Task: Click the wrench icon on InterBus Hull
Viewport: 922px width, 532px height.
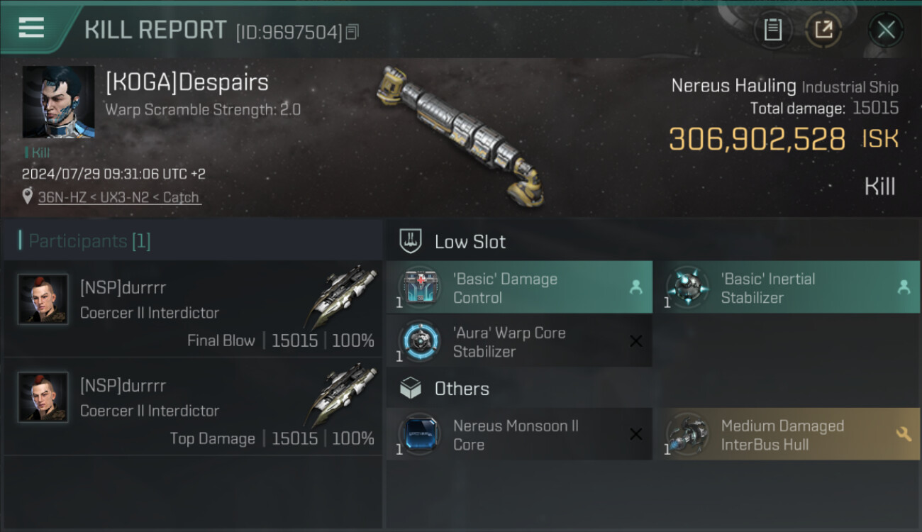Action: pyautogui.click(x=904, y=433)
